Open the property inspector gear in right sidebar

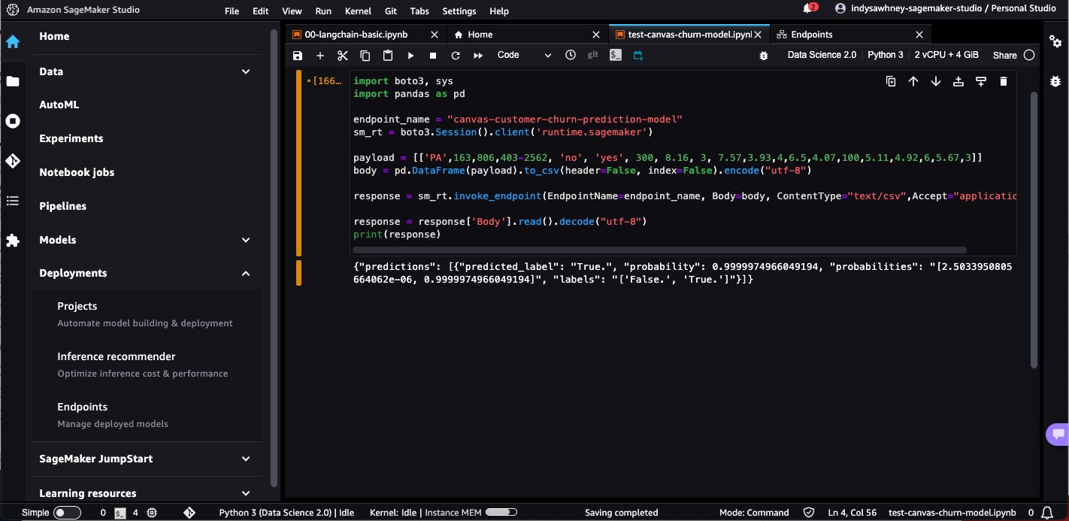pos(1055,40)
